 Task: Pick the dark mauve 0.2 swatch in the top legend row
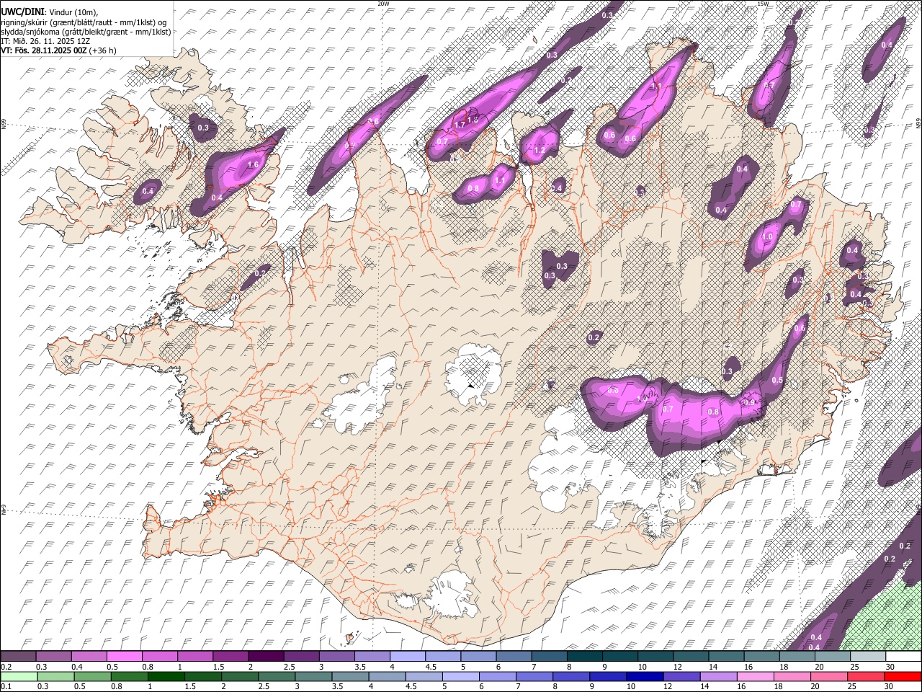click(18, 657)
